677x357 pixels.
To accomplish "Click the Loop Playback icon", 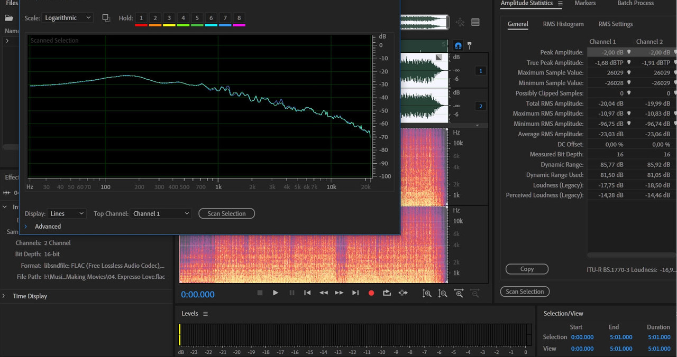I will (387, 293).
